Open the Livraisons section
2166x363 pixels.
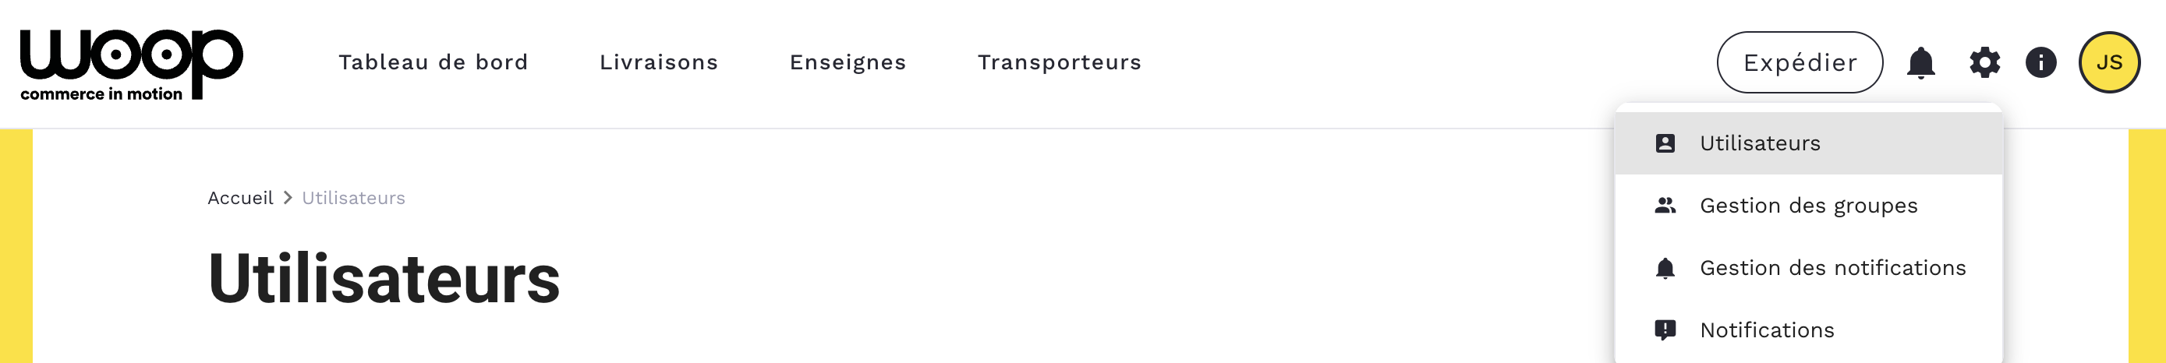point(658,63)
